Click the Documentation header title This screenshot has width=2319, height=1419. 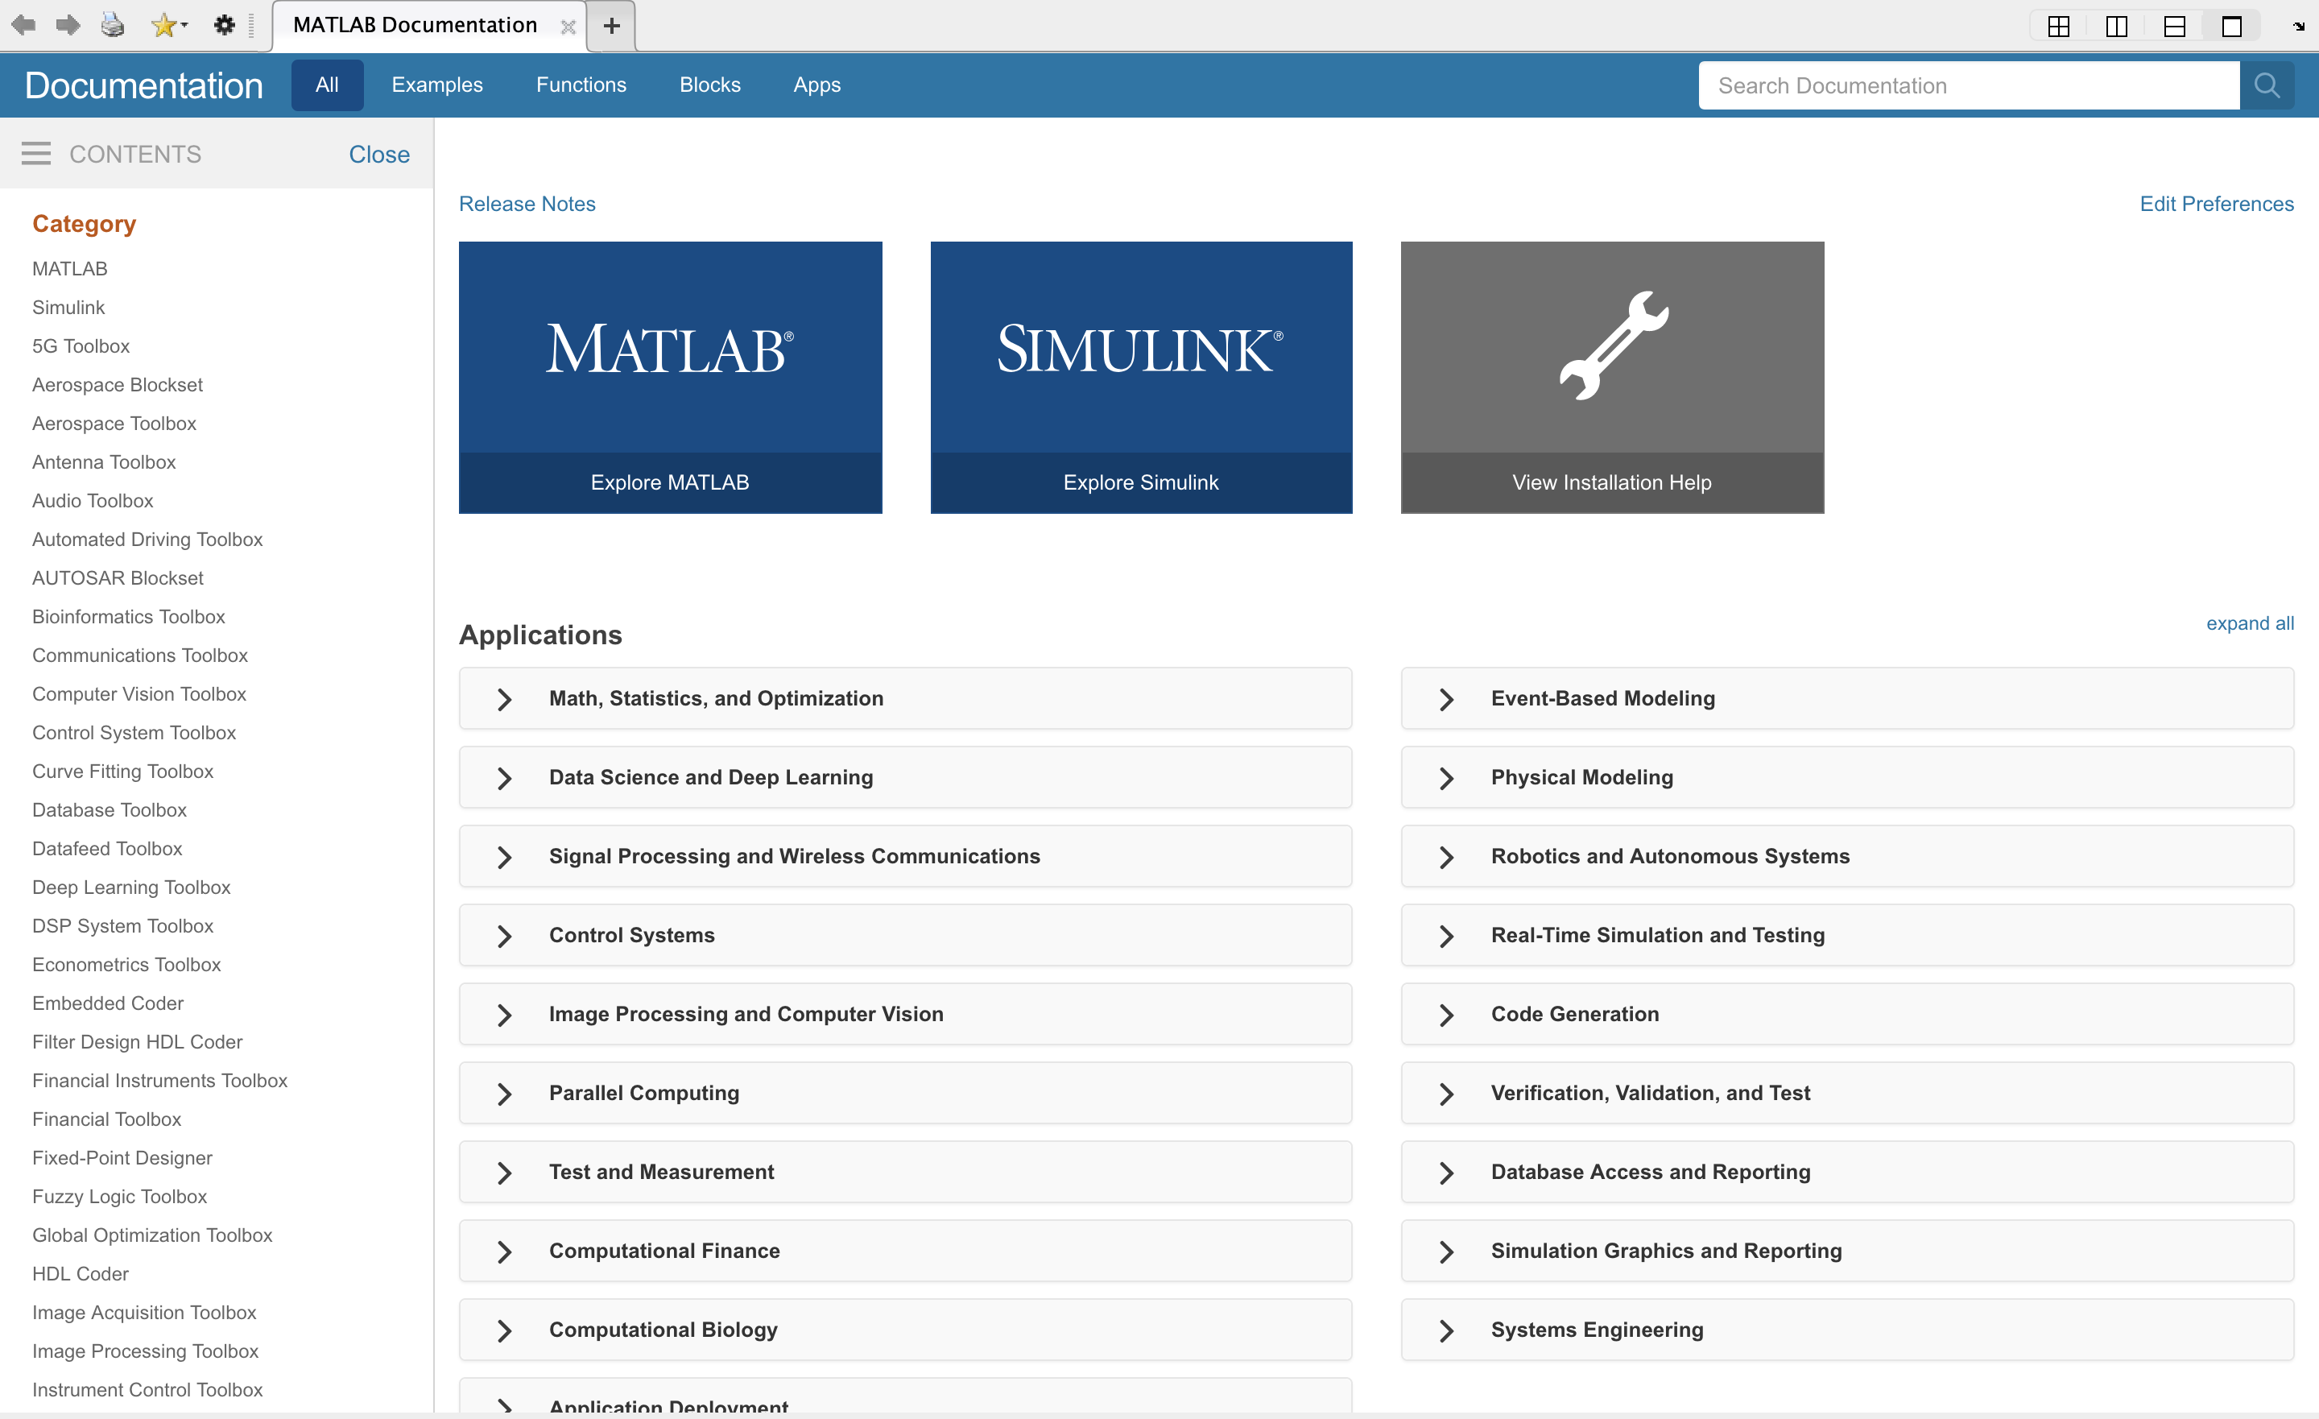(144, 85)
